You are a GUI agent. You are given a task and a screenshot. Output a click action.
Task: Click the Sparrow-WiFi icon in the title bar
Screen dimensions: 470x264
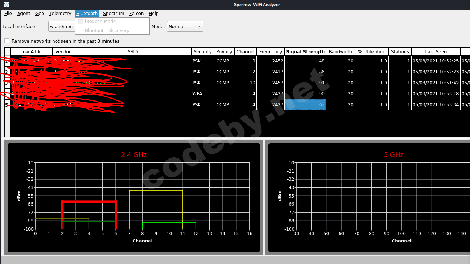coord(7,5)
